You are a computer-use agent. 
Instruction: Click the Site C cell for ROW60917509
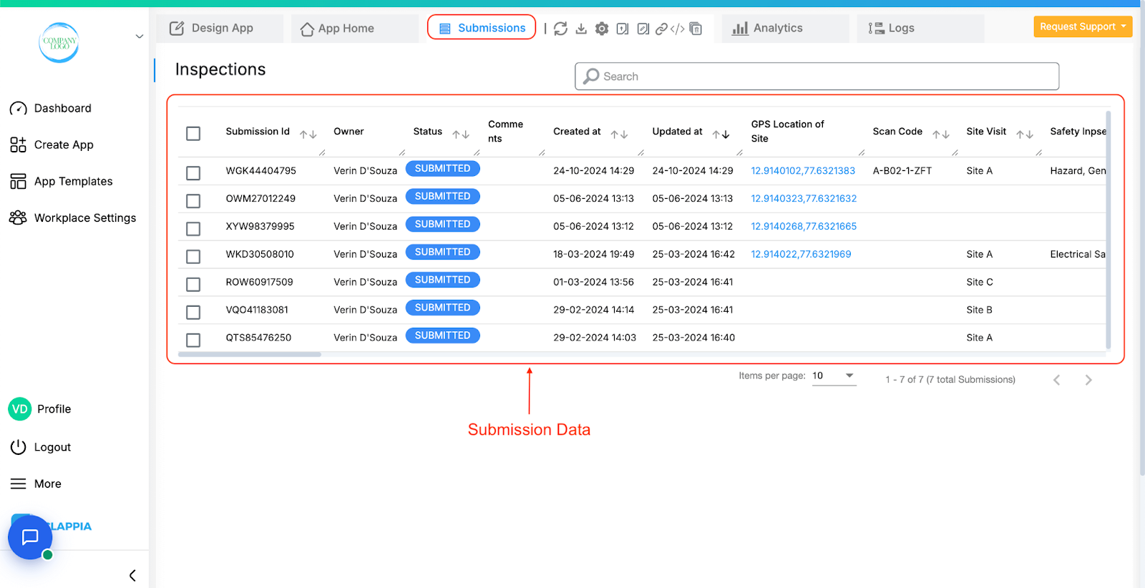tap(979, 283)
